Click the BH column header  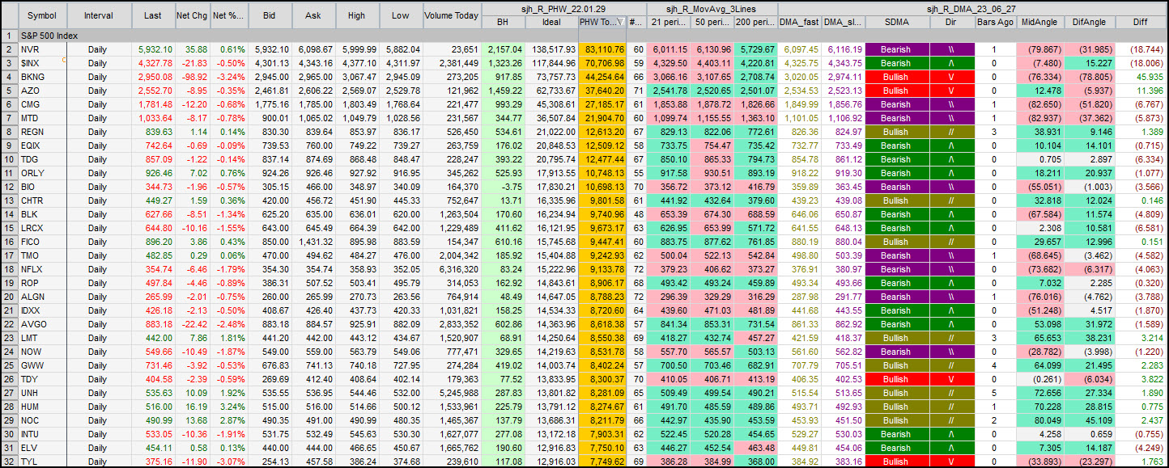503,23
